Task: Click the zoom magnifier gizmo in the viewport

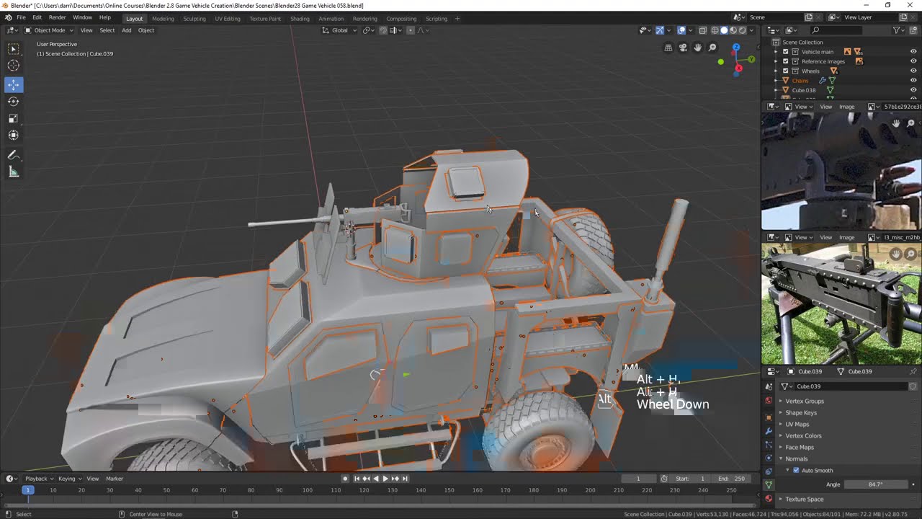Action: coord(712,48)
